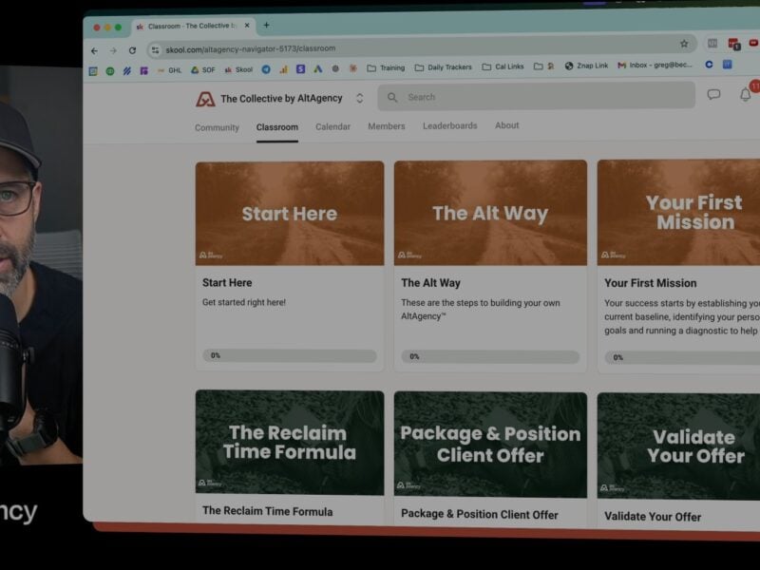This screenshot has width=760, height=570.
Task: Switch to the Community tab
Action: [217, 127]
